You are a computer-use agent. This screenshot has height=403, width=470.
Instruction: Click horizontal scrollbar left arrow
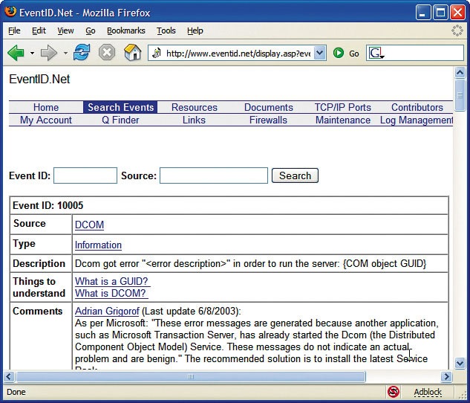click(9, 376)
